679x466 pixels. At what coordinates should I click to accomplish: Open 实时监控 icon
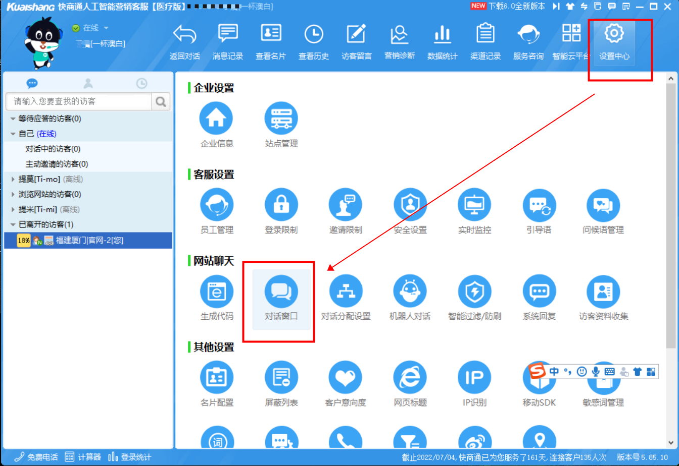click(474, 205)
